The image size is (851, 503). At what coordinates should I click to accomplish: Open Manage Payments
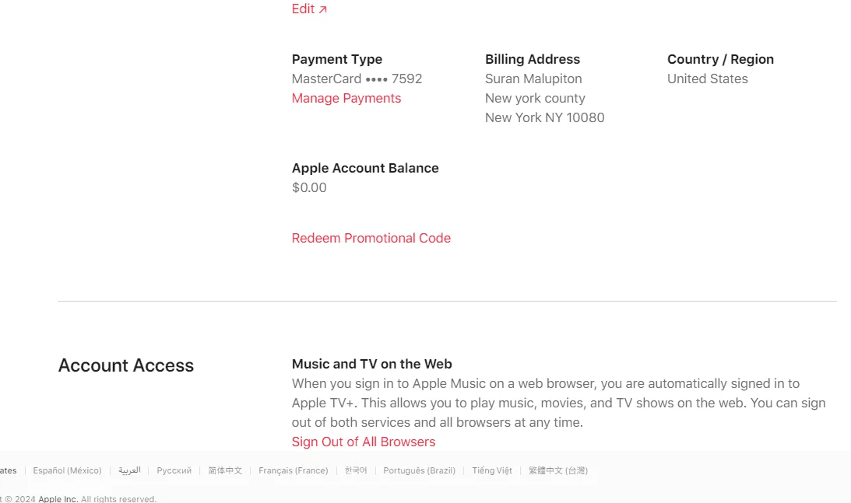point(346,98)
